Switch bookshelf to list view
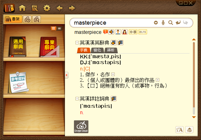The height and width of the screenshot is (140, 201). point(59,28)
